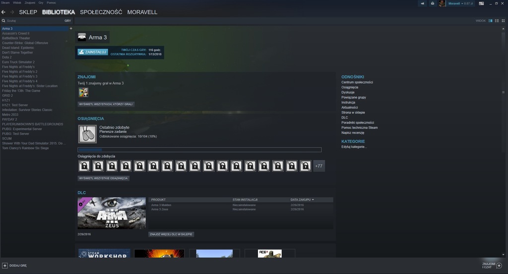
Task: Switch to detail view layout
Action: [491, 21]
